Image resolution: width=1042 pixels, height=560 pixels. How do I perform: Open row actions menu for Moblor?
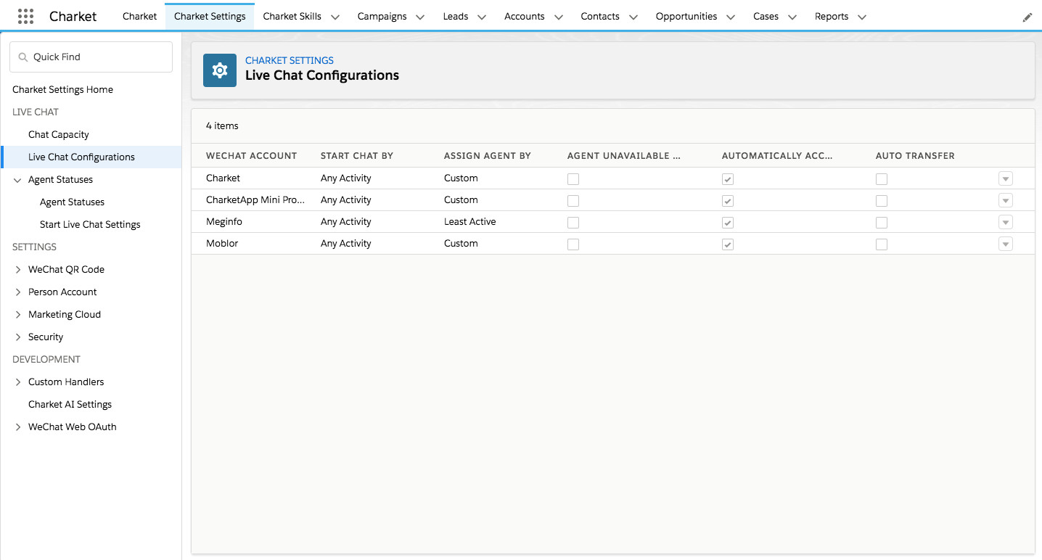click(x=1005, y=244)
